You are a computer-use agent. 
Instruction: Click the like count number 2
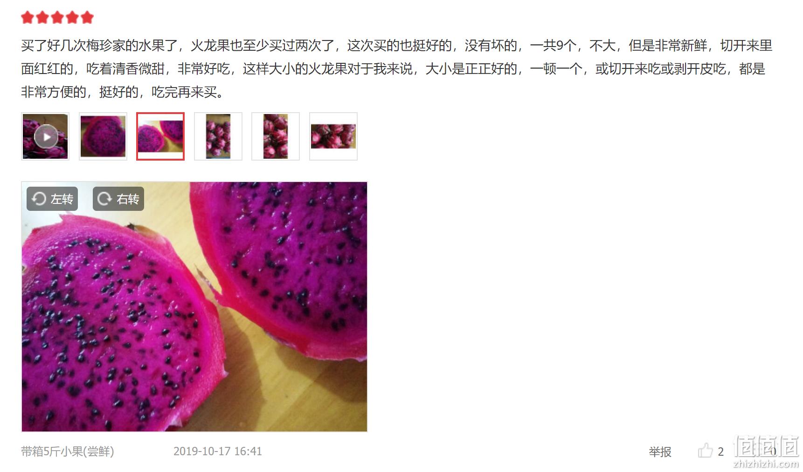coord(720,452)
